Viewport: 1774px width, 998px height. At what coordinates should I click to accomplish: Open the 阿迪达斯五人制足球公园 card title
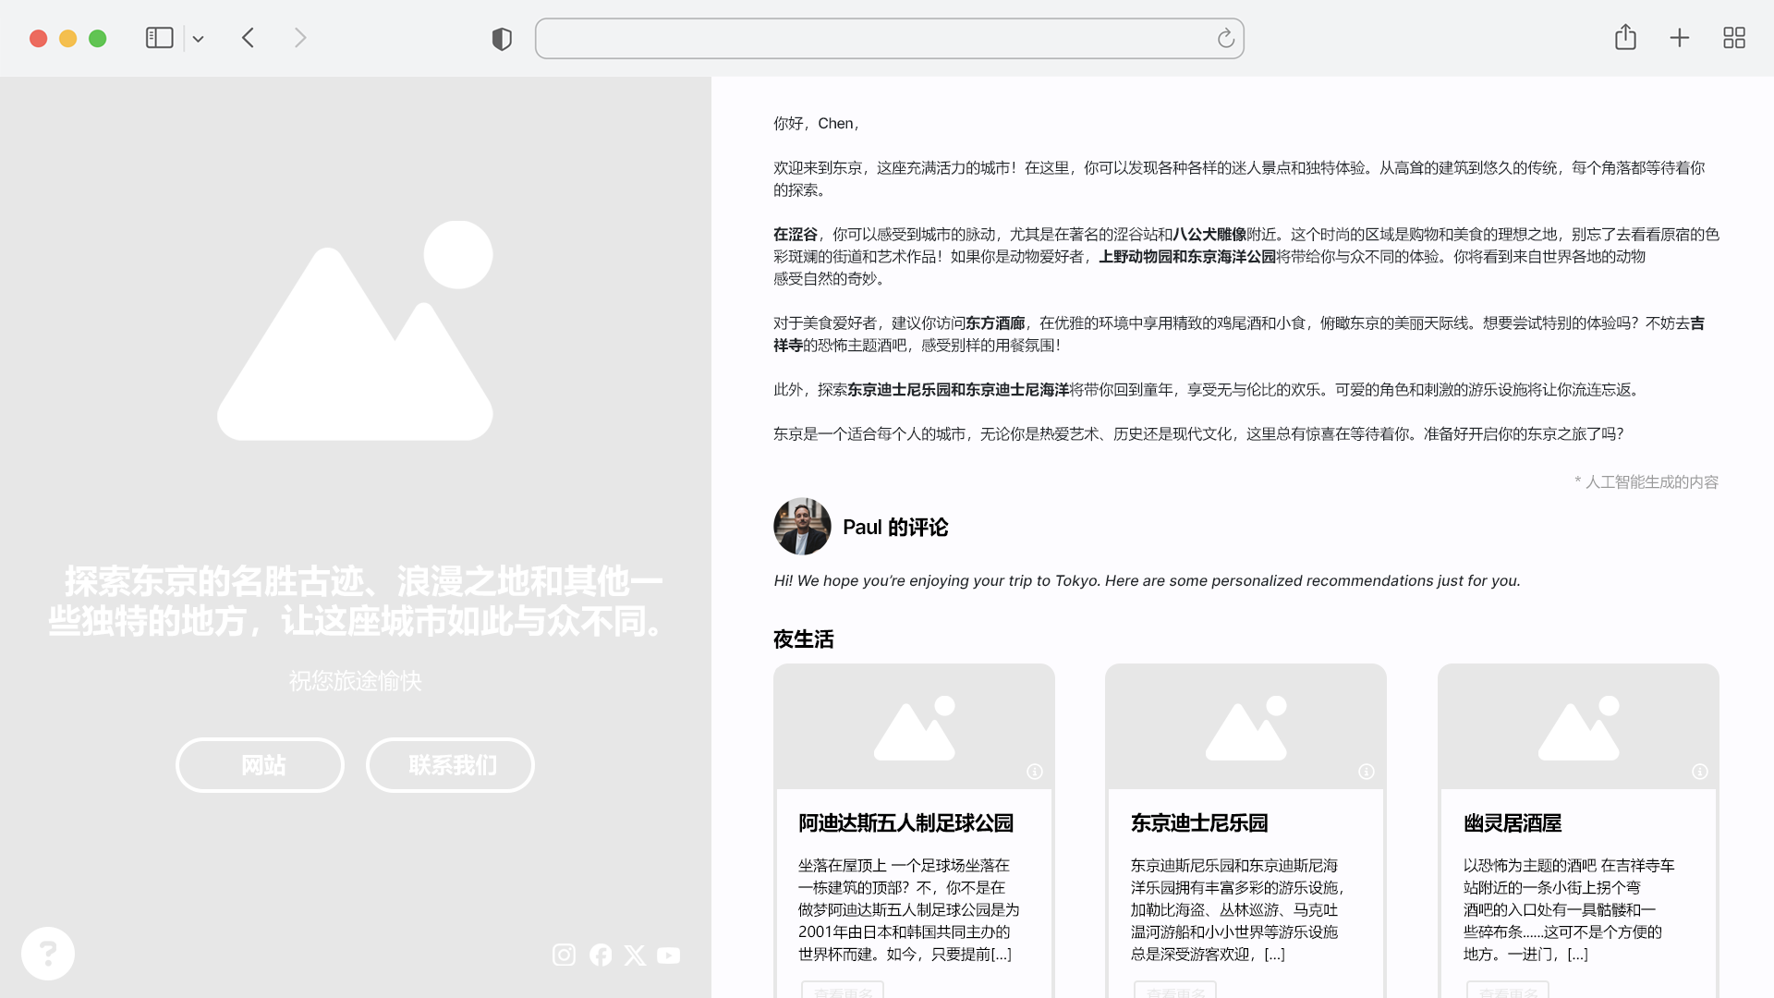905,823
